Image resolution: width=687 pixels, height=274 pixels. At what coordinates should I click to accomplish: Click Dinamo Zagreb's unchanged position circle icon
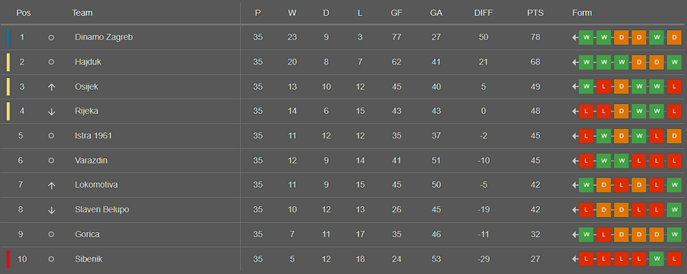coord(51,38)
